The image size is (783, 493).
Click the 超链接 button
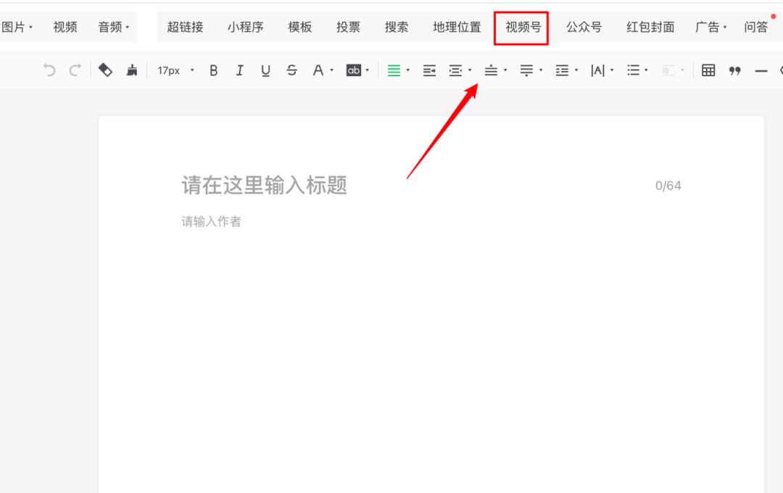click(x=185, y=28)
